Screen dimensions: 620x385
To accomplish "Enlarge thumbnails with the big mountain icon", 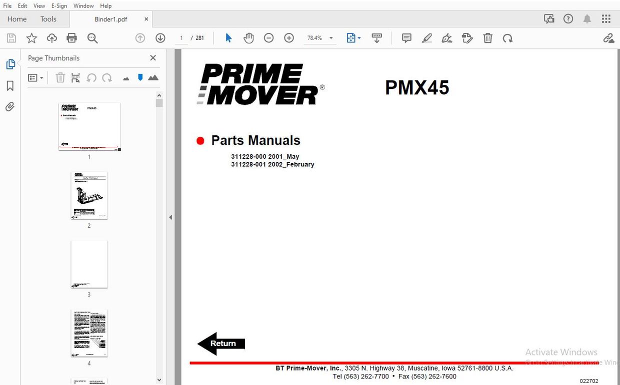I will [x=153, y=78].
